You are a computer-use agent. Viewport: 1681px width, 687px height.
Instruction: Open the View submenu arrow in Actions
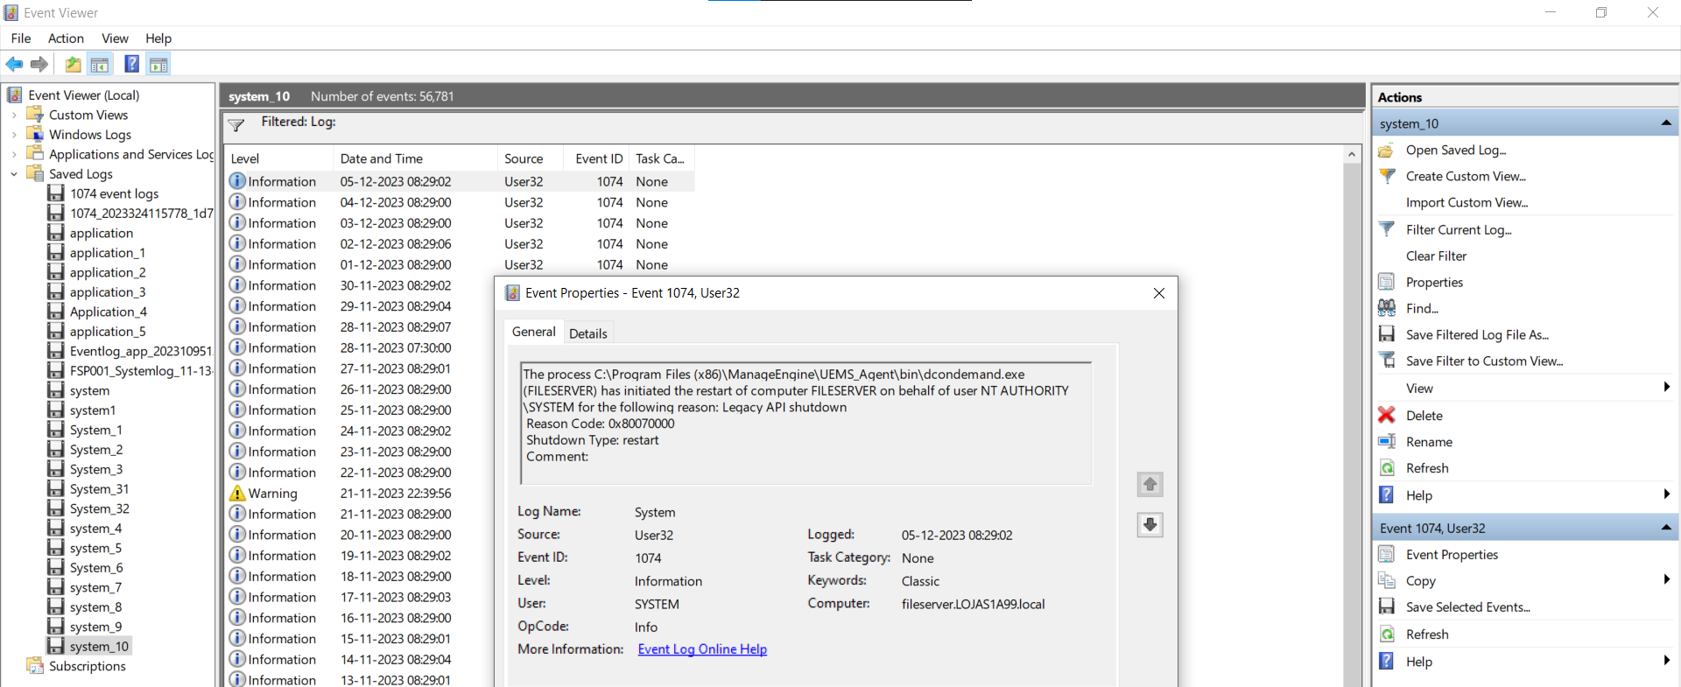pos(1666,388)
